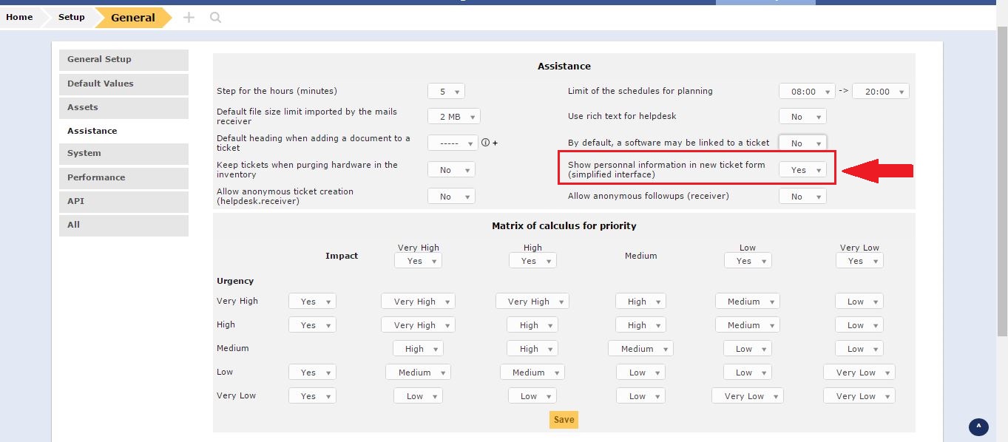Open the search magnifier icon in breadcrumb bar
The image size is (1008, 442).
click(x=215, y=17)
